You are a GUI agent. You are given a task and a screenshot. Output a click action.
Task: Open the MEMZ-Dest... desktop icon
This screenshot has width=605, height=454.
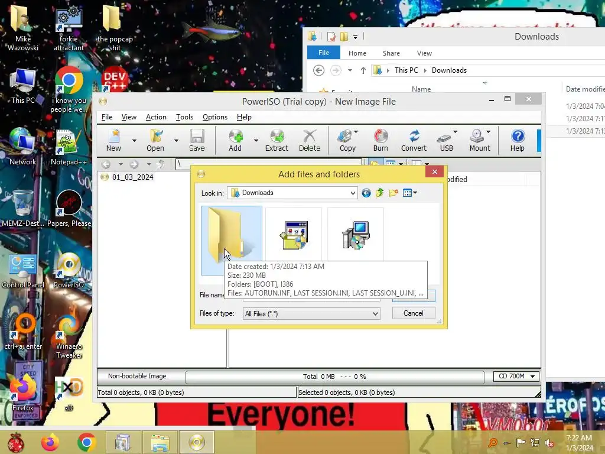pos(23,209)
